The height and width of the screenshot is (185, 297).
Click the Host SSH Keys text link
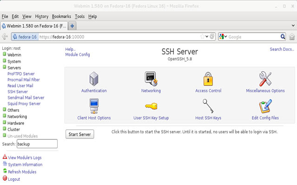[208, 118]
